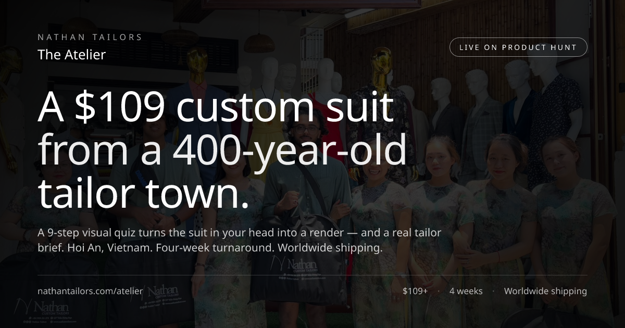Viewport: 625px width, 328px height.
Task: Open the LIVE ON PRODUCT HUNT badge
Action: (x=518, y=47)
